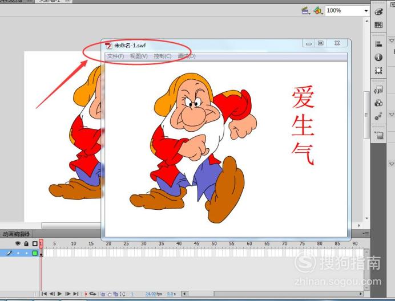This screenshot has height=301, width=395.
Task: Click the layer's green outline color square
Action: pos(35,253)
